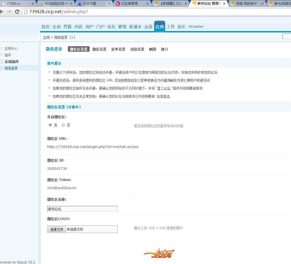The height and width of the screenshot is (264, 291).
Task: Switch to the 百度地图 browser tab
Action: [94, 4]
